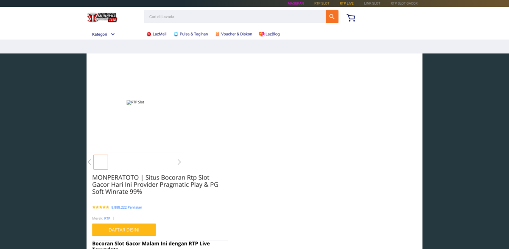This screenshot has width=509, height=249.
Task: Go to previous thumbnail with left chevron
Action: tap(89, 162)
